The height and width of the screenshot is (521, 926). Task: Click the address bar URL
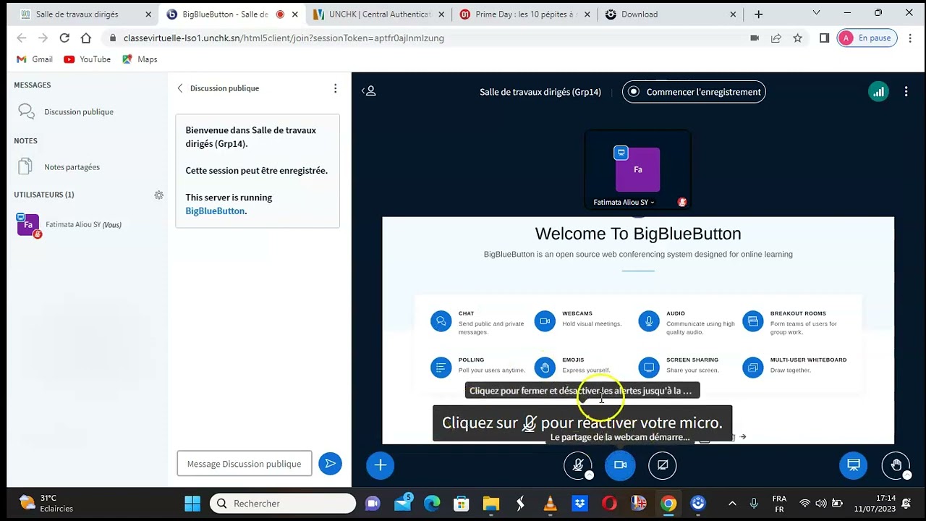[284, 38]
